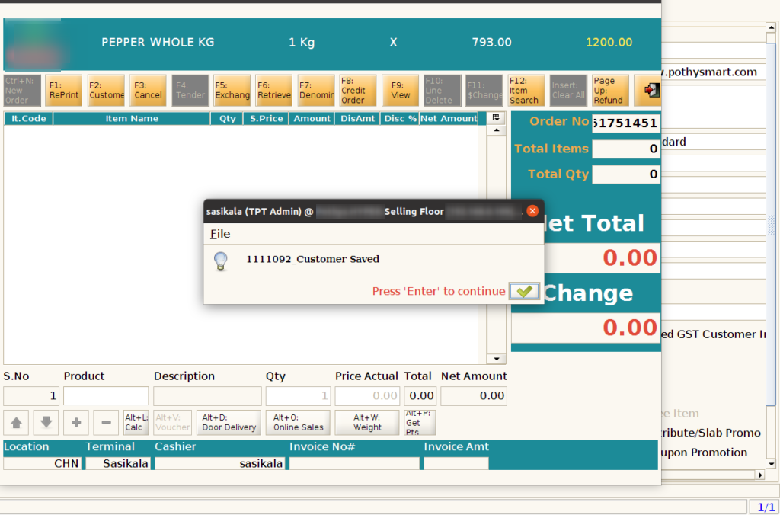Click F12 Item Search button
The width and height of the screenshot is (780, 515).
pos(526,91)
